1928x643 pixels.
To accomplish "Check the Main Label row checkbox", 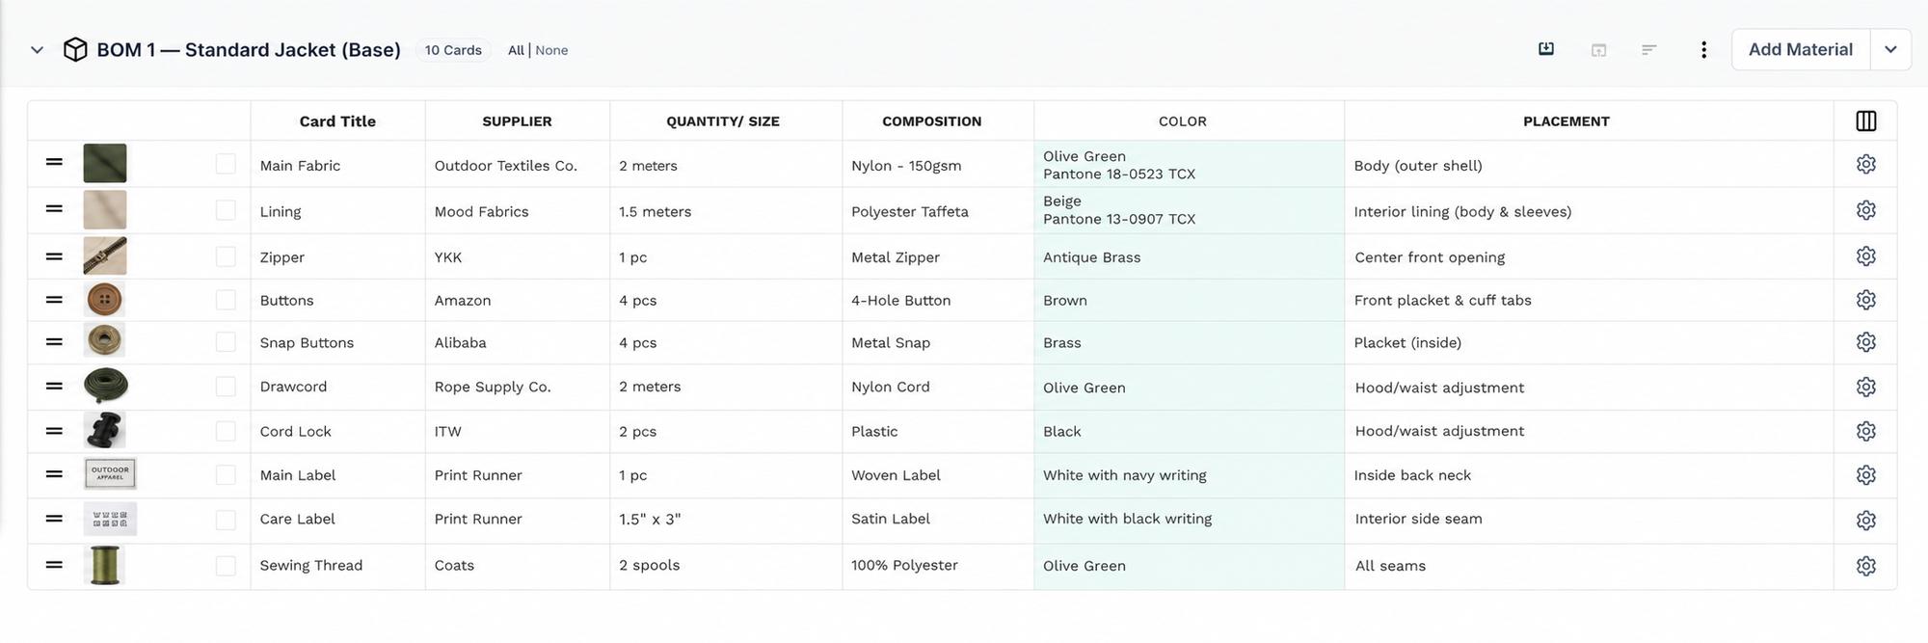I will (226, 475).
